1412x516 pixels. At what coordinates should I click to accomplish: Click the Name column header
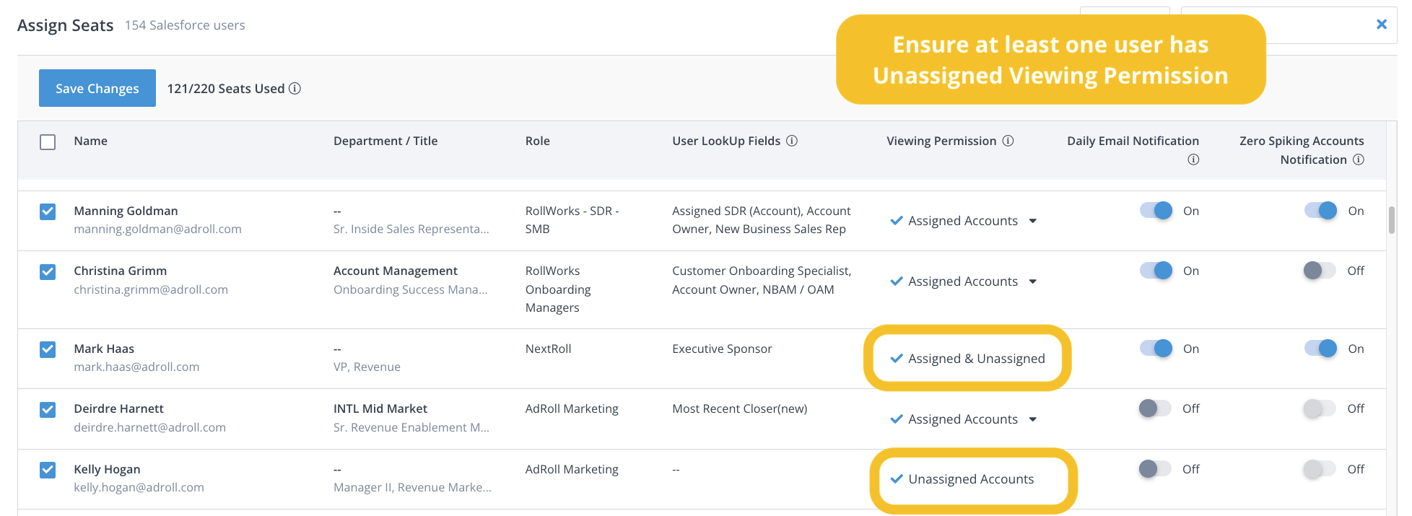click(91, 141)
